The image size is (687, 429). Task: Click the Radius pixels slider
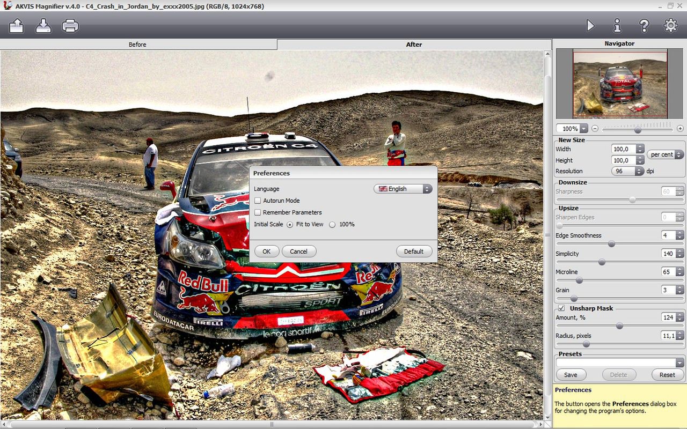point(620,344)
